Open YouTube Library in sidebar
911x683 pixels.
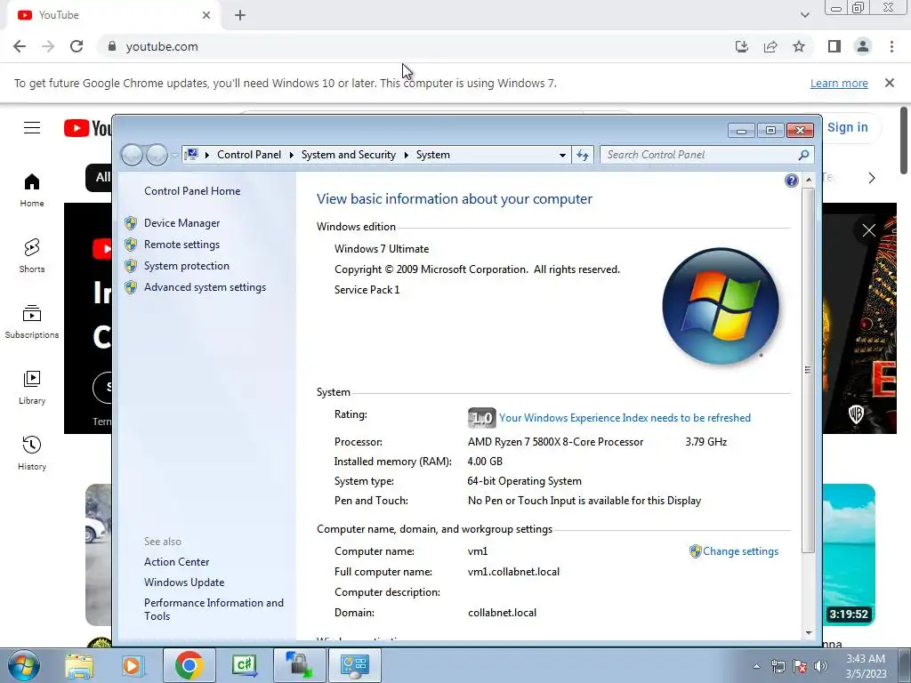coord(32,388)
